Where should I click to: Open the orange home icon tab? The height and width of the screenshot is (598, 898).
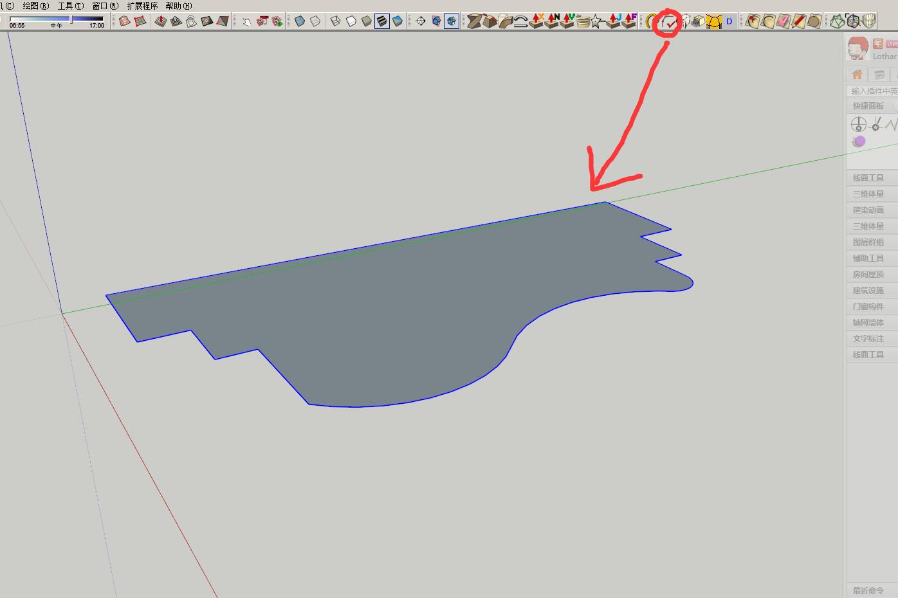[x=857, y=74]
